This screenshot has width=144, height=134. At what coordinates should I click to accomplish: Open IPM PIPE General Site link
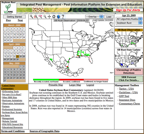coord(13,124)
